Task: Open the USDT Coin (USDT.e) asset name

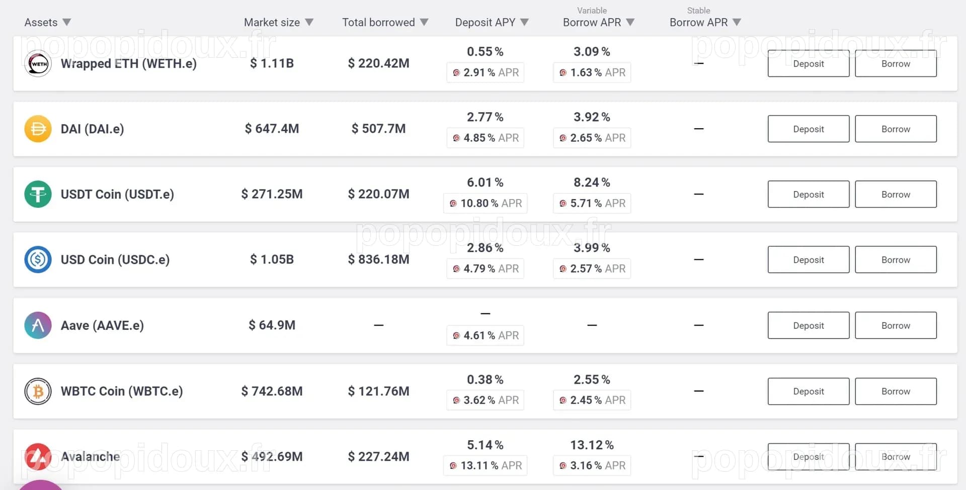Action: click(x=117, y=194)
